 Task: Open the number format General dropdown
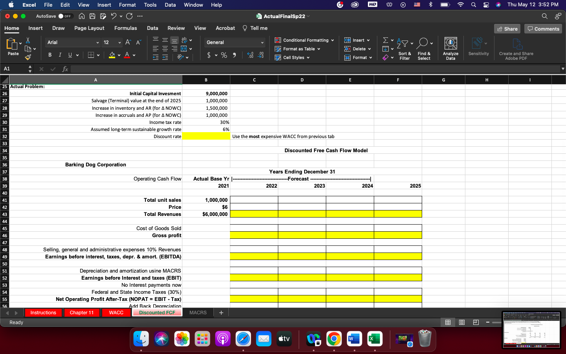click(262, 42)
